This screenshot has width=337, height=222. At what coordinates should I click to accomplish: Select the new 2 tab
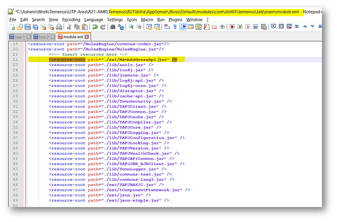44,37
